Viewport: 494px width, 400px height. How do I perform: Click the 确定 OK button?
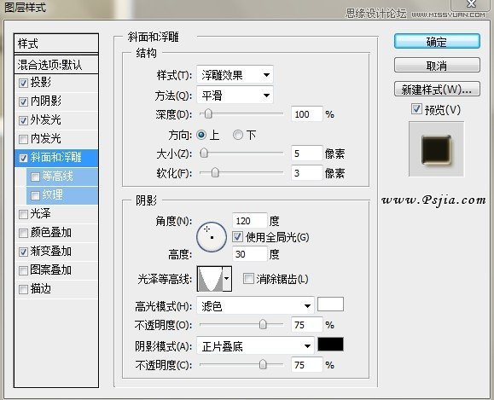pyautogui.click(x=437, y=41)
